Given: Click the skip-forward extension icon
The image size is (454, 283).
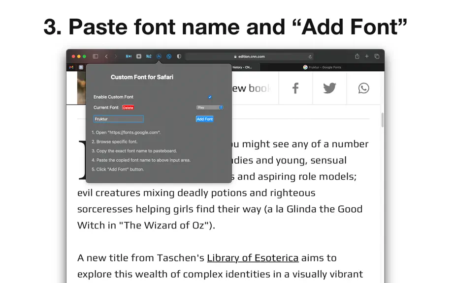Looking at the screenshot, I should tap(129, 57).
